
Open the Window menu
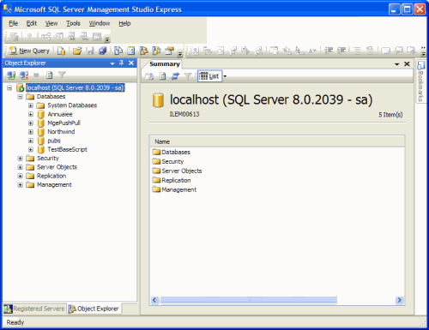[x=100, y=23]
